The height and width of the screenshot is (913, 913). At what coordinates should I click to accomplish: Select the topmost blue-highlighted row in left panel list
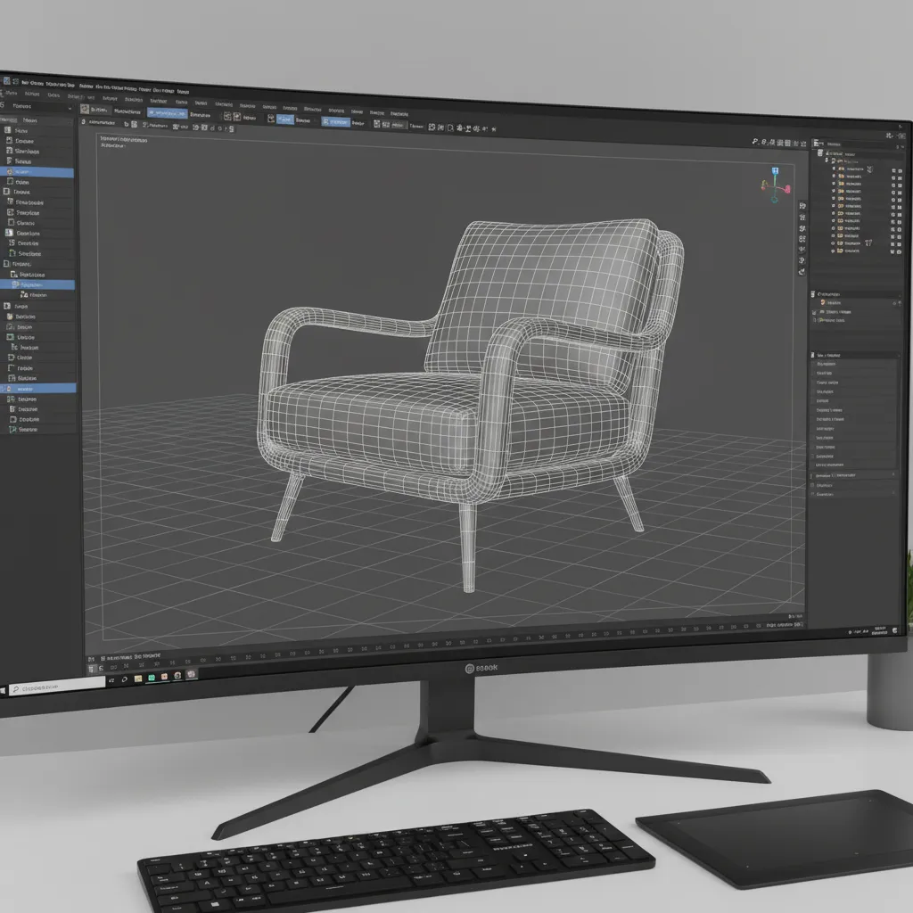point(37,172)
